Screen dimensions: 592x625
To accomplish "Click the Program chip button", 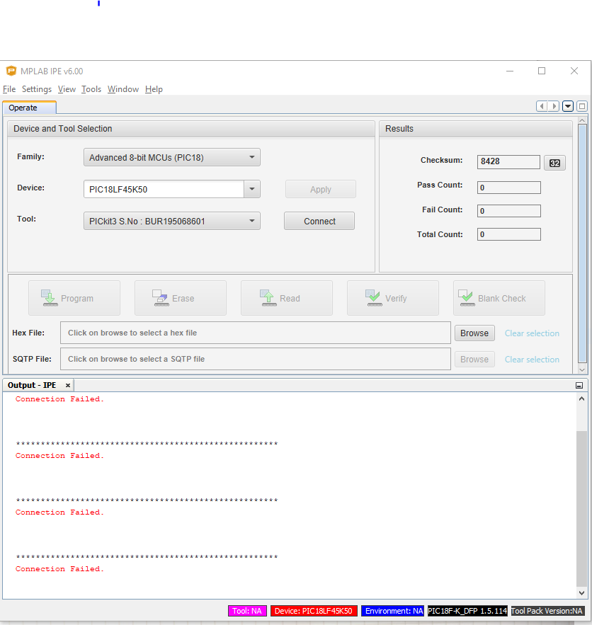I will click(74, 298).
